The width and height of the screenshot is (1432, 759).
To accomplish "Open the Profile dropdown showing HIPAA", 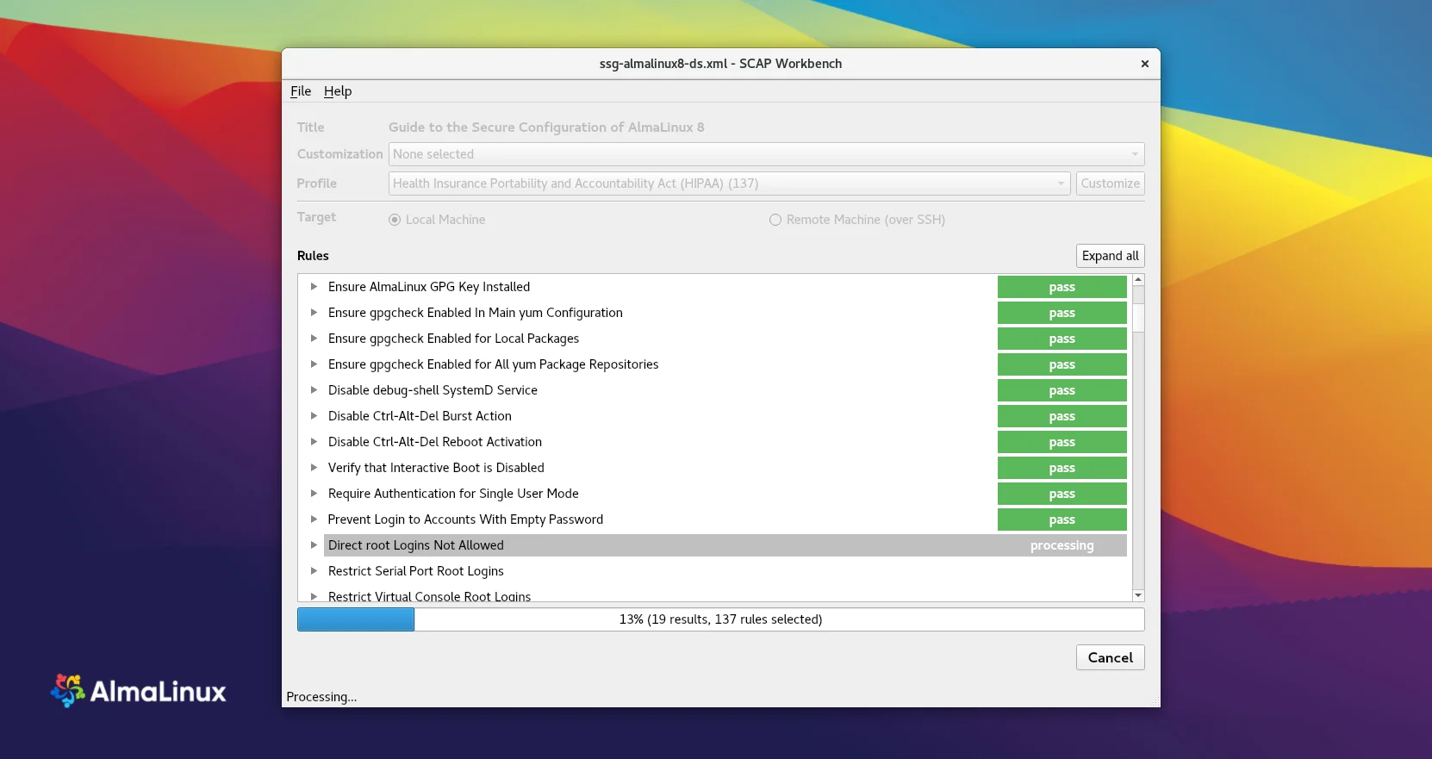I will tap(729, 184).
